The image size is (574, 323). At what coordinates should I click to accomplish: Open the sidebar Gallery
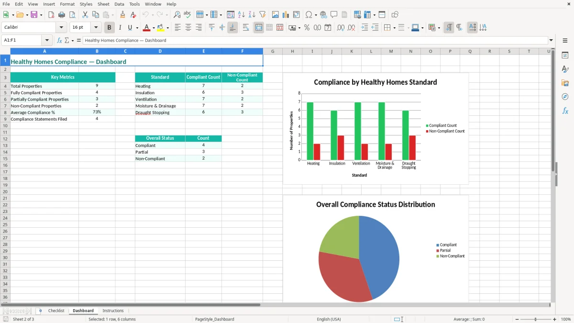565,83
